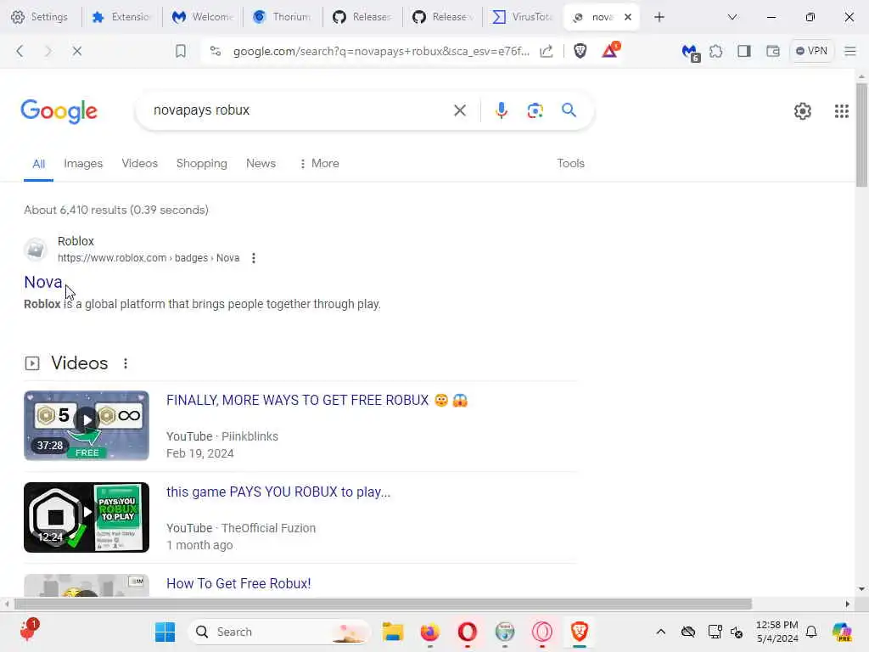
Task: Open FINALLY MORE WAYS free robux video
Action: 317,401
